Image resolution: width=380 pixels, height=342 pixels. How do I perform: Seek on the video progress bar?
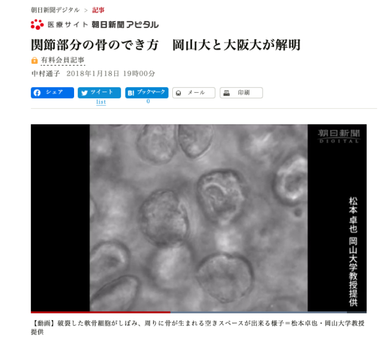coord(199,312)
